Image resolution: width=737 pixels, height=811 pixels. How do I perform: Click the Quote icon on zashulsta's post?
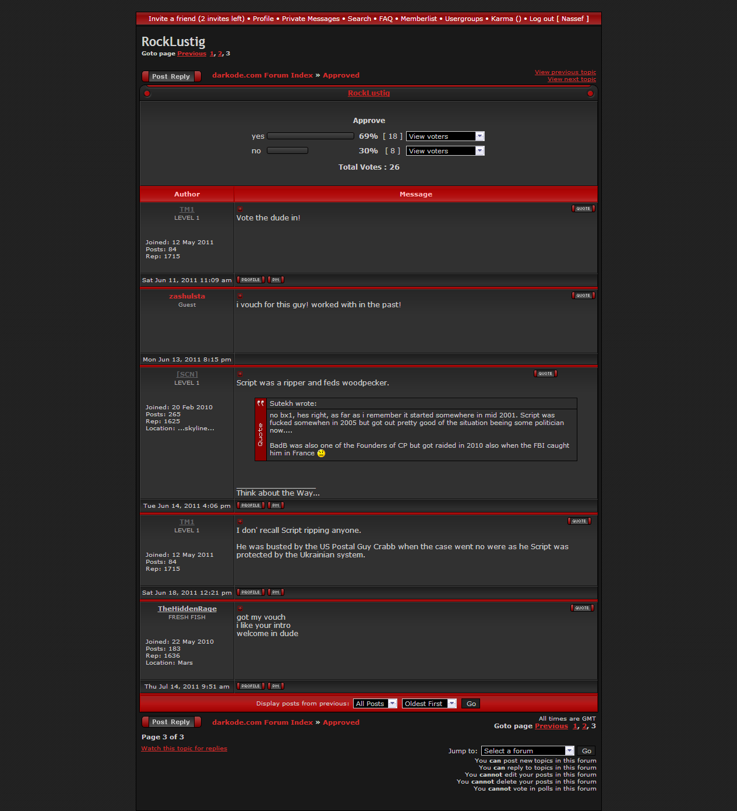583,296
